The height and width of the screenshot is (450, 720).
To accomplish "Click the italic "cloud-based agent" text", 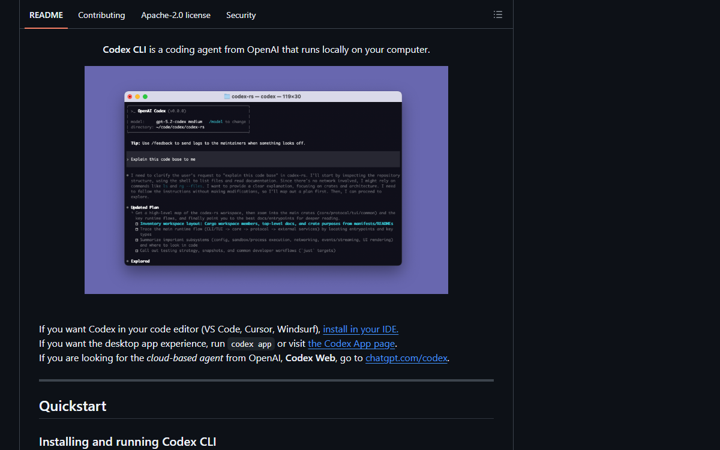I will 185,358.
